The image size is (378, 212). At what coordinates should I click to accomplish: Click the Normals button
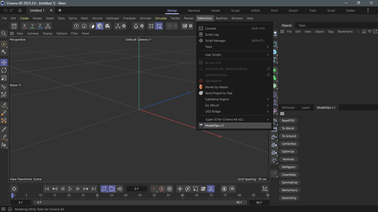tap(288, 159)
